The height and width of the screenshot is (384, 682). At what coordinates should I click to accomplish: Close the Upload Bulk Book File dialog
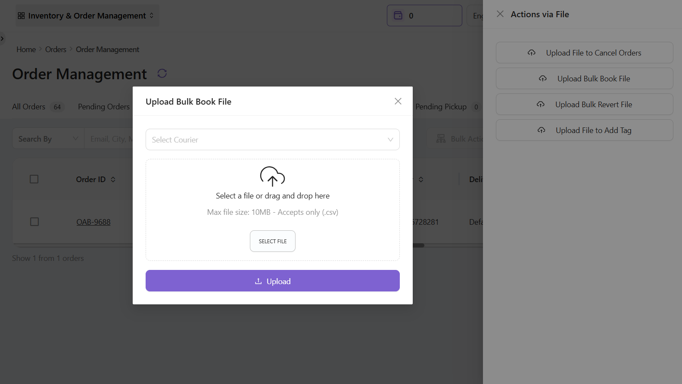398,101
